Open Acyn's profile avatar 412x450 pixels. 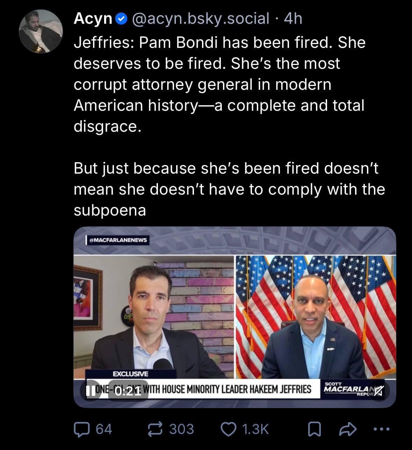click(x=41, y=31)
